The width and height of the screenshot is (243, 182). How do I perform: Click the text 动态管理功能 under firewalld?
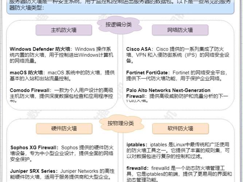141,180
